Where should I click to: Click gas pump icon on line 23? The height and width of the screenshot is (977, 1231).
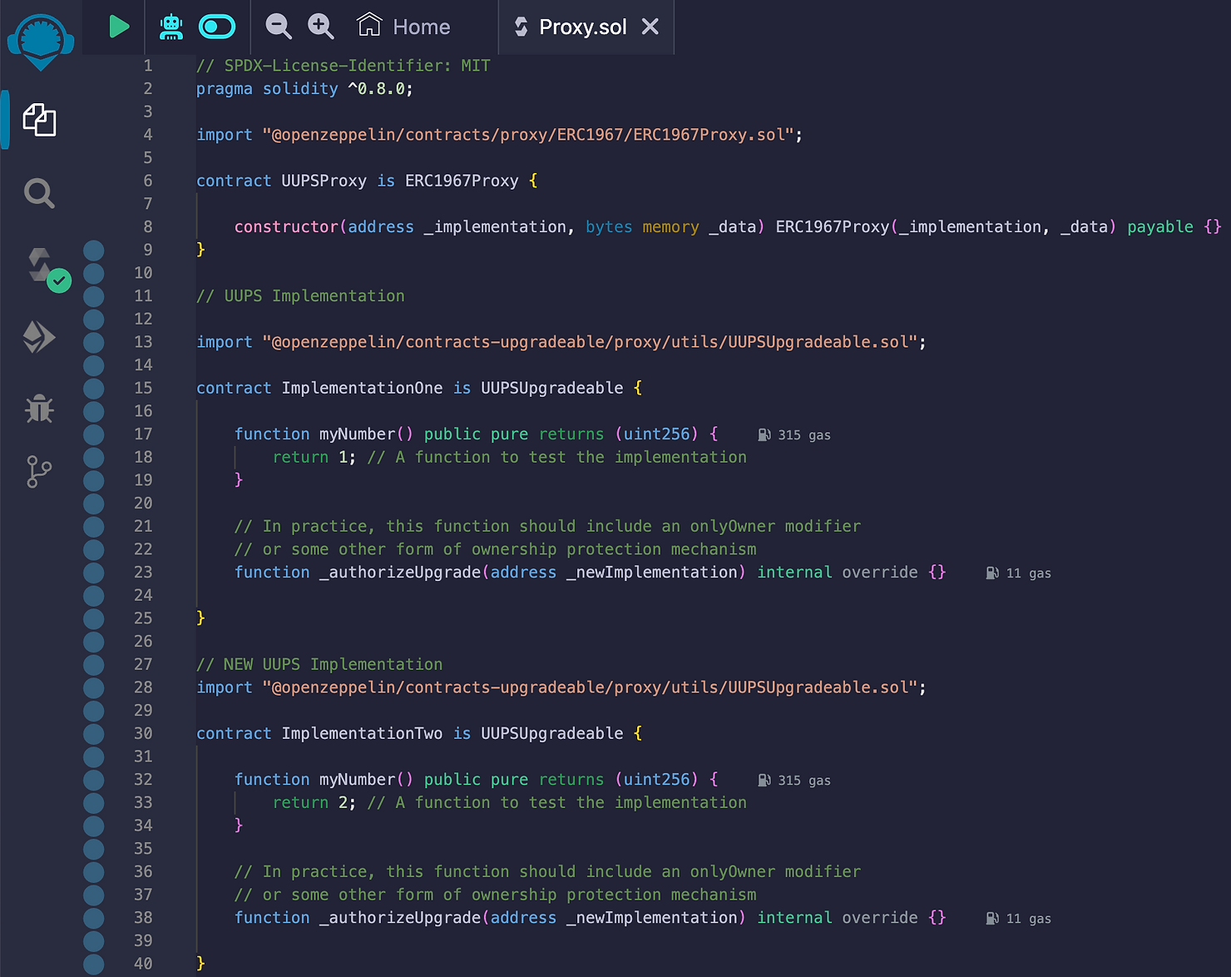point(992,573)
